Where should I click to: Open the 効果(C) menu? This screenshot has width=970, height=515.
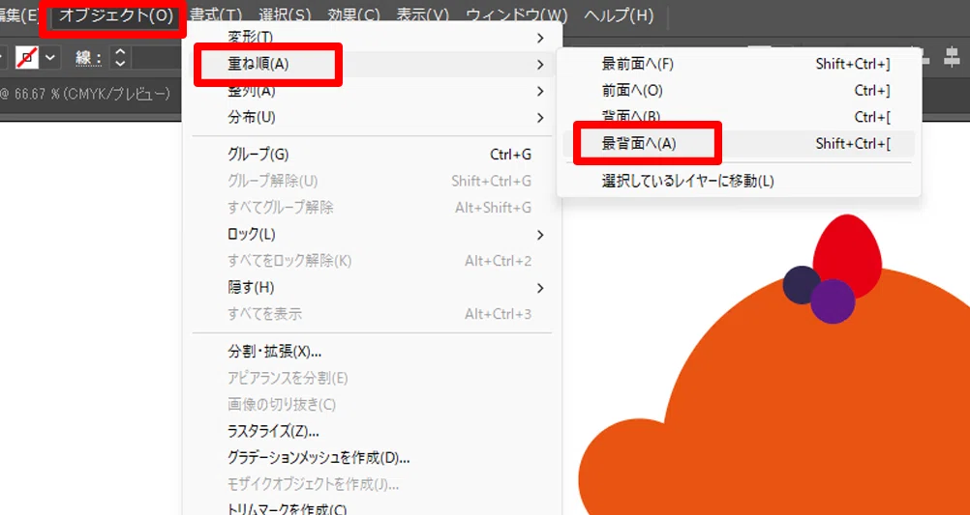(353, 14)
